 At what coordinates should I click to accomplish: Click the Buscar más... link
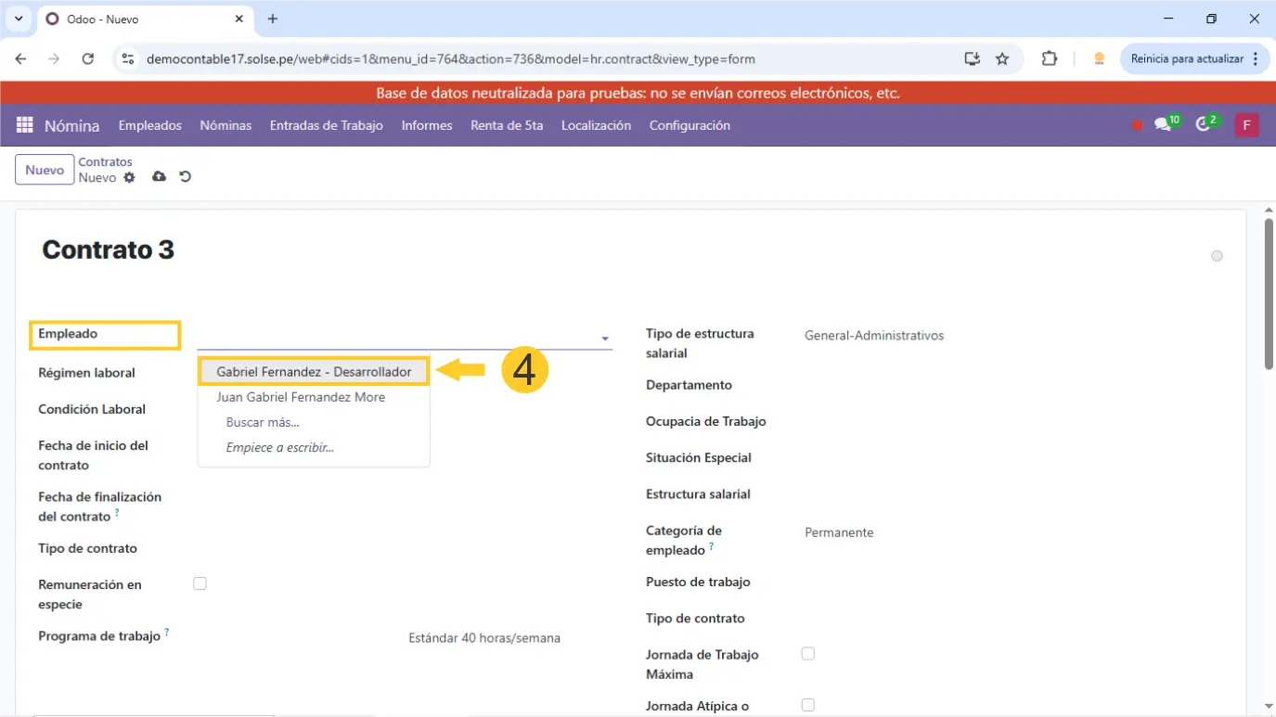coord(263,422)
